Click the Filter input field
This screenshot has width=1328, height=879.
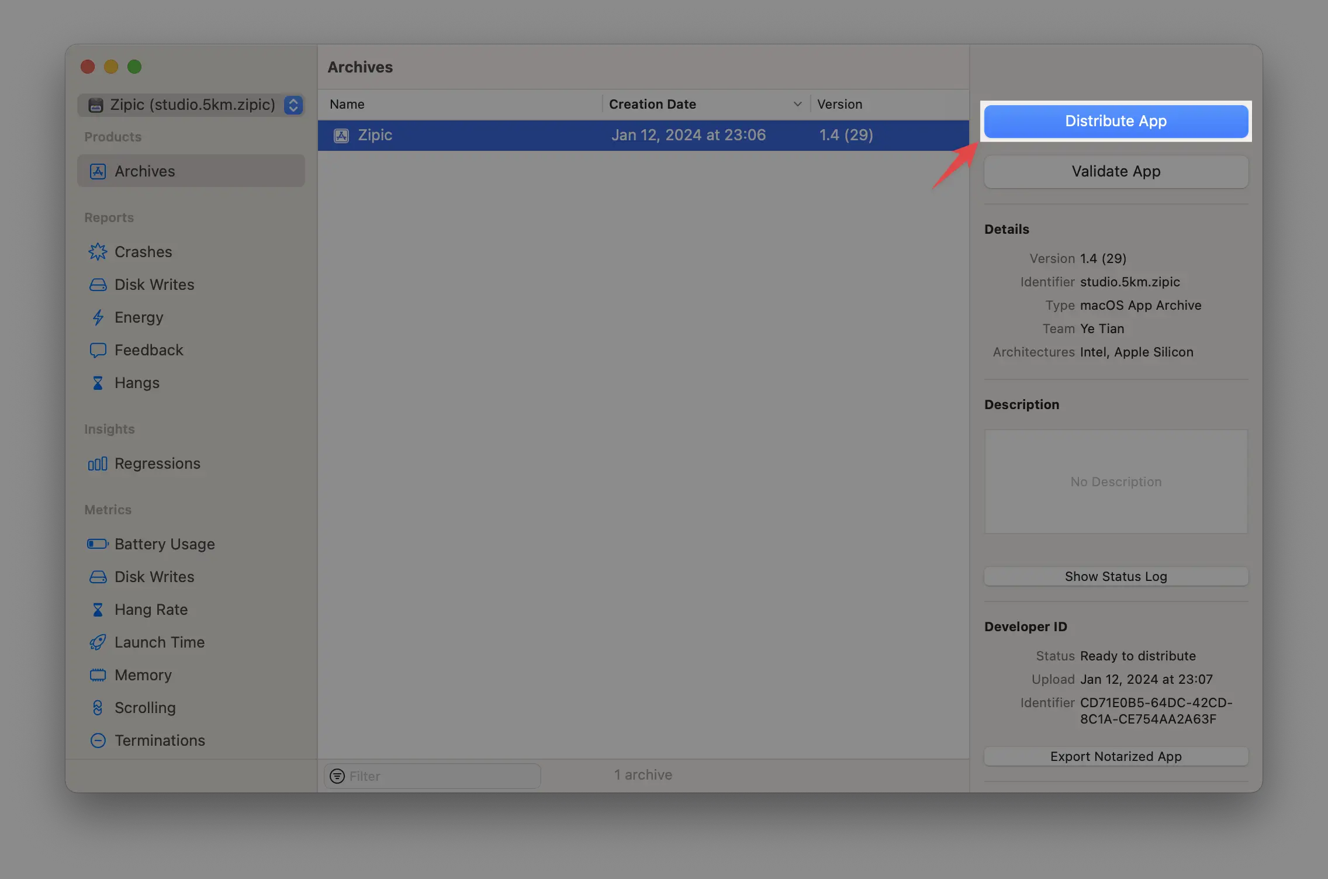[433, 776]
